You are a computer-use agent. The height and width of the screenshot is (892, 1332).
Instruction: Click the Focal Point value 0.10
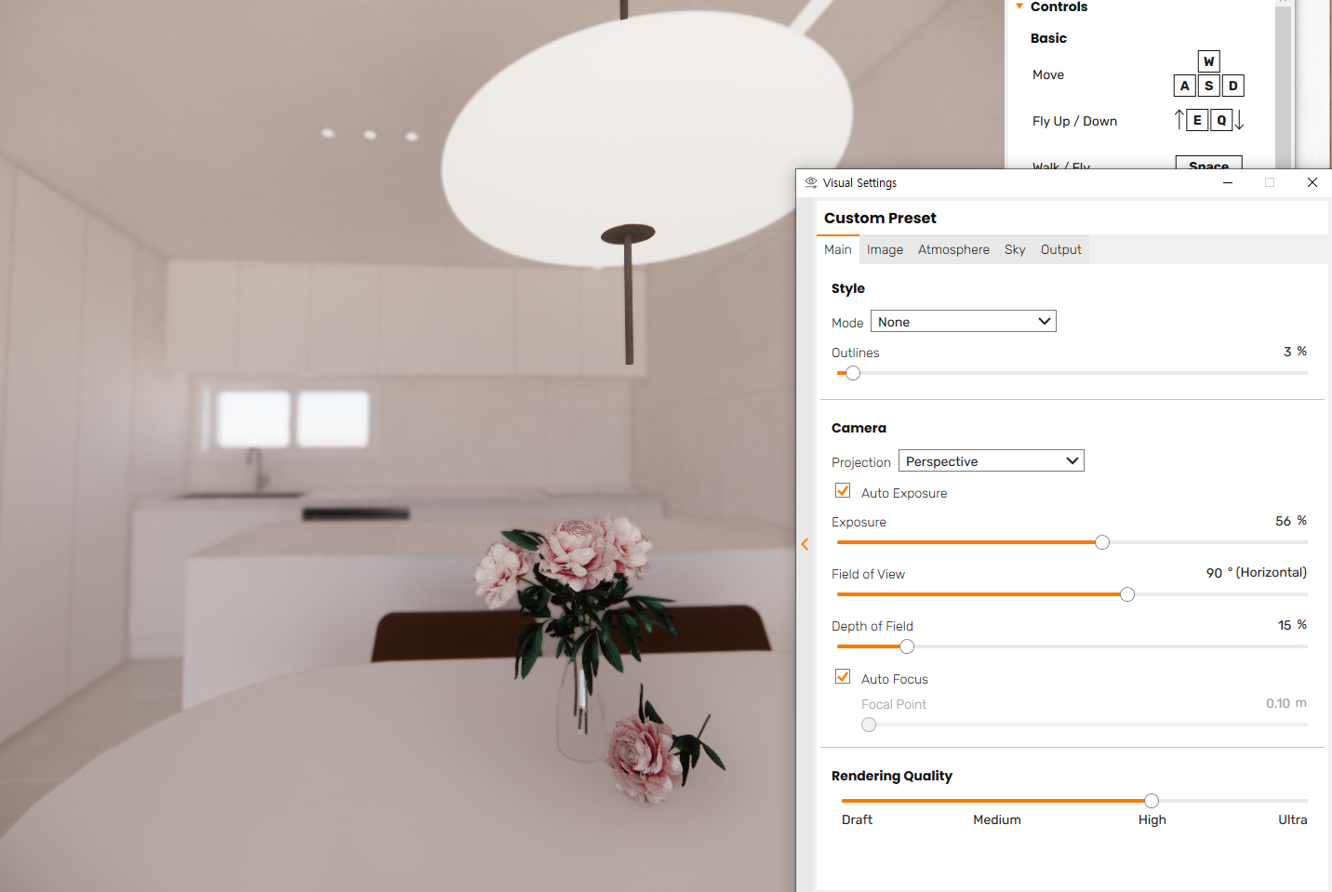[1278, 703]
